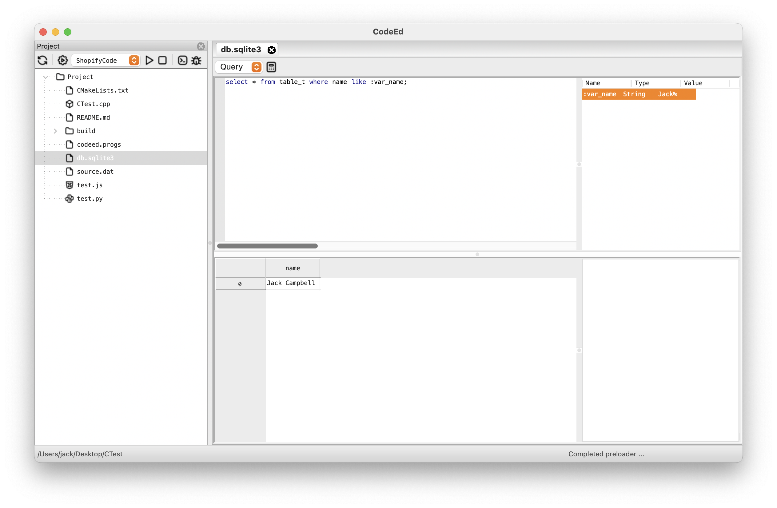Click the CMakeLists.txt file icon
This screenshot has height=508, width=777.
pos(70,90)
